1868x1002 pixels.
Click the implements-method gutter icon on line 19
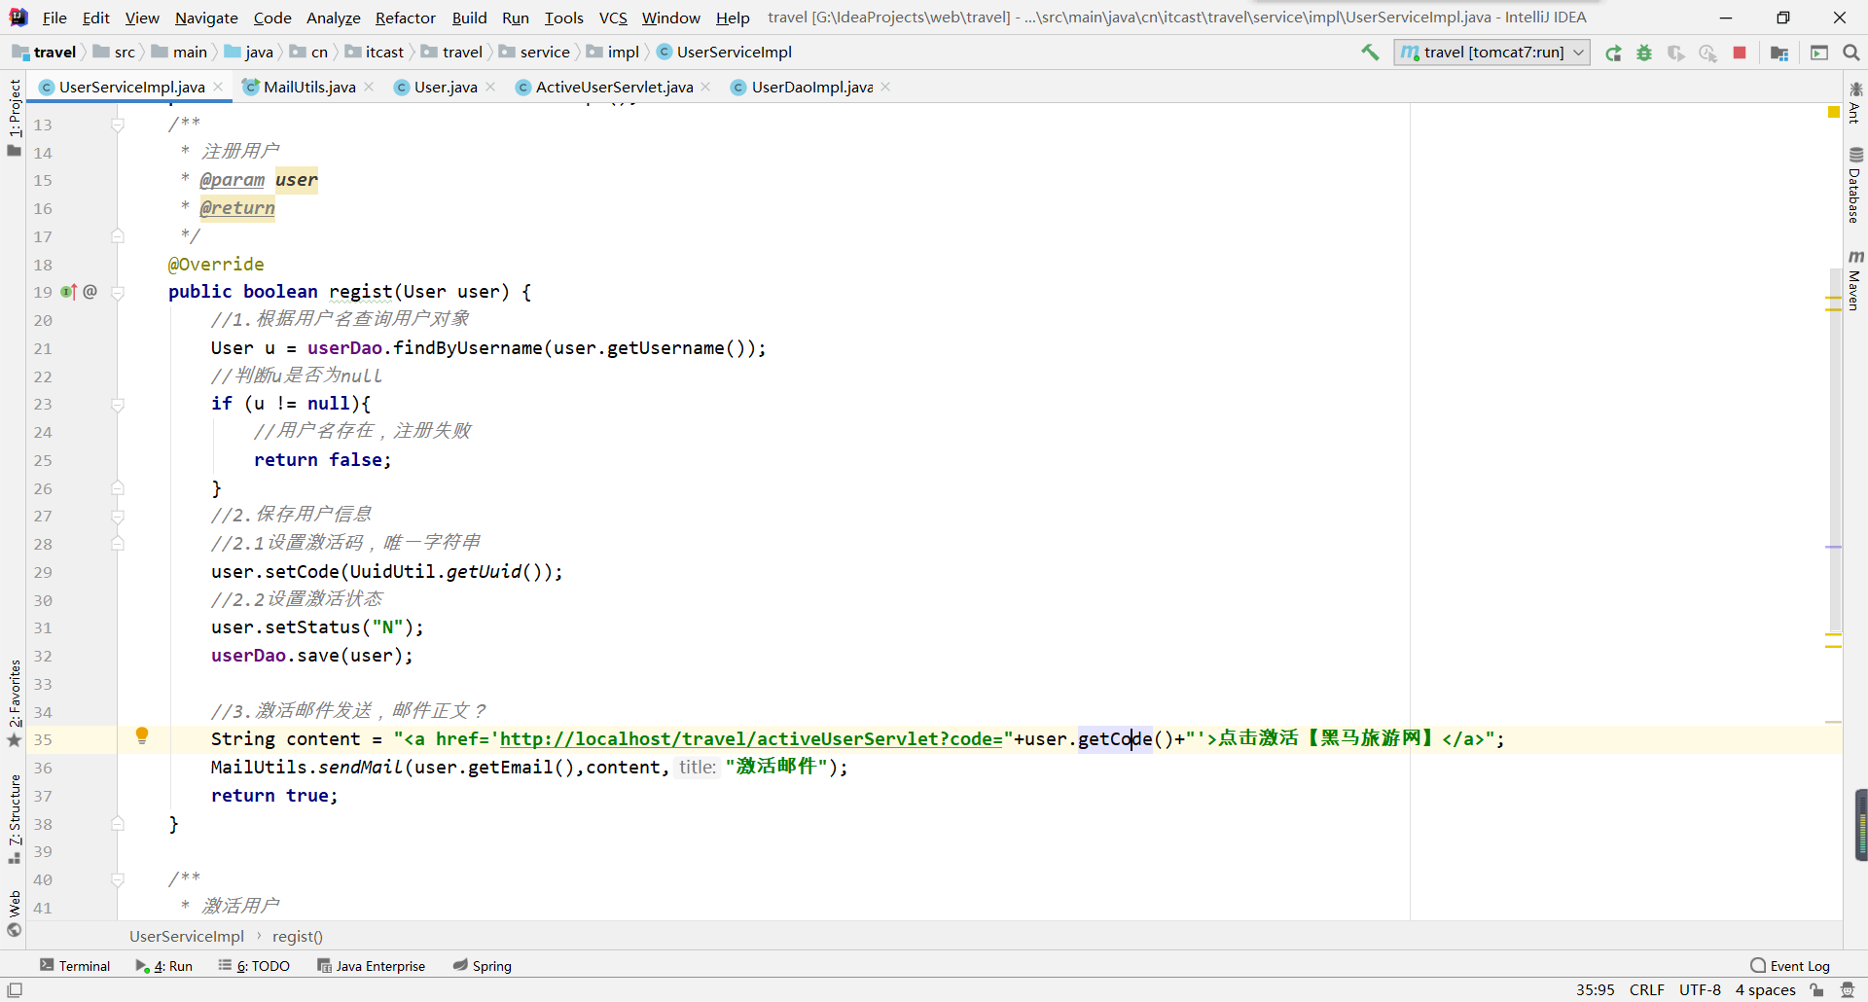(x=68, y=292)
